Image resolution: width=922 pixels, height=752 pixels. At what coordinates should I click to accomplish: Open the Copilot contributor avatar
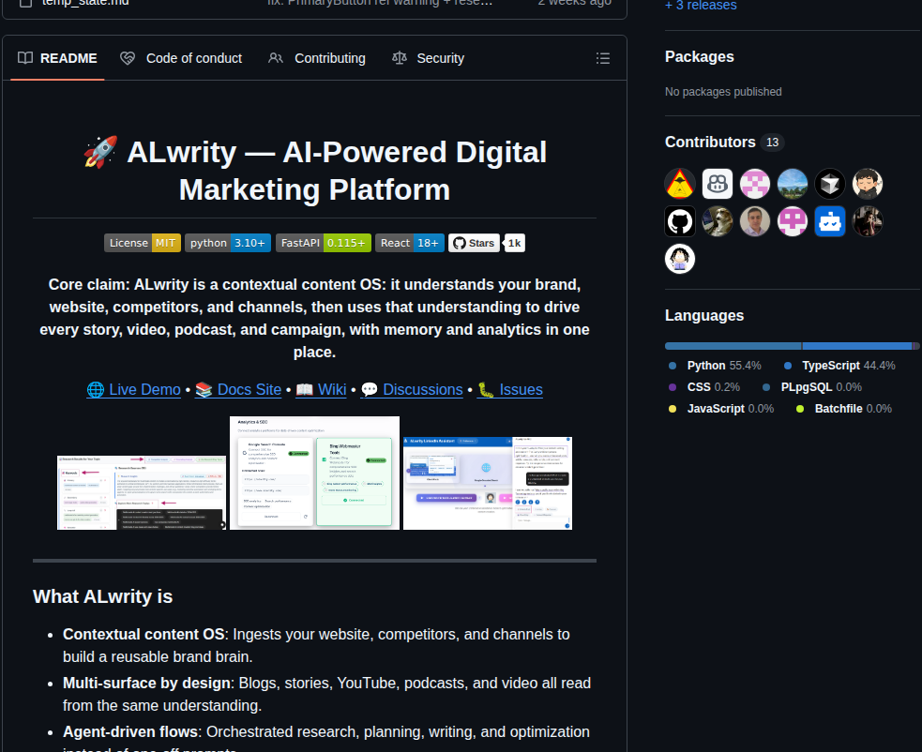[x=718, y=184]
